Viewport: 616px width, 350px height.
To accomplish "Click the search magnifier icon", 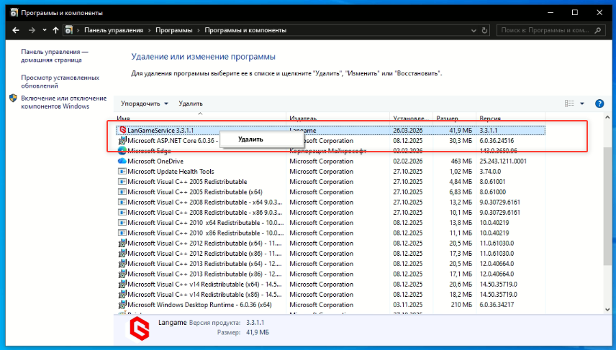I will (598, 30).
